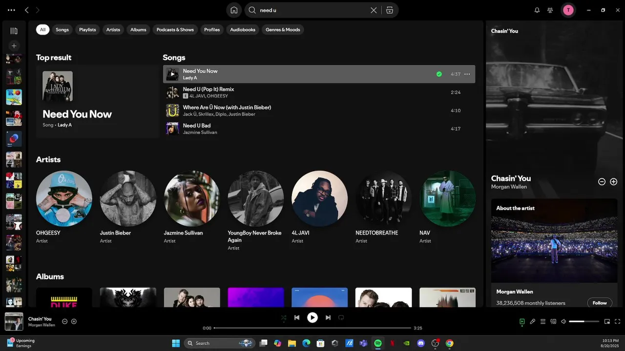Screen dimensions: 625x351
Task: Hide Chasin' You with minus icon in panel
Action: (602, 181)
